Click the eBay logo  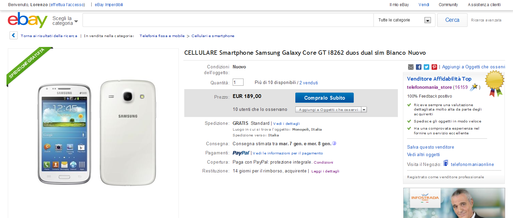click(x=28, y=20)
